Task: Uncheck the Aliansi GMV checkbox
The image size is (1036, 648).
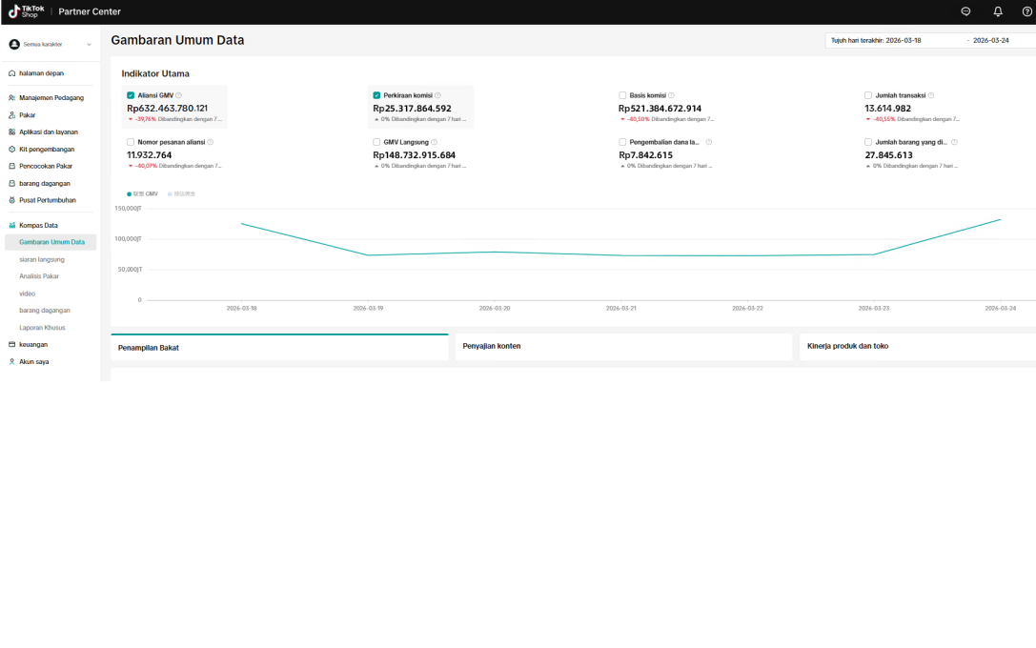Action: (x=131, y=95)
